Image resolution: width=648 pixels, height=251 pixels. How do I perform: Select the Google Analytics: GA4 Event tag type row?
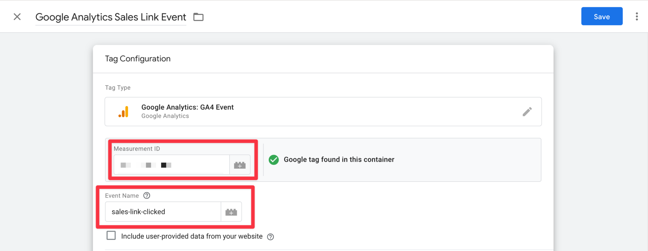(323, 111)
